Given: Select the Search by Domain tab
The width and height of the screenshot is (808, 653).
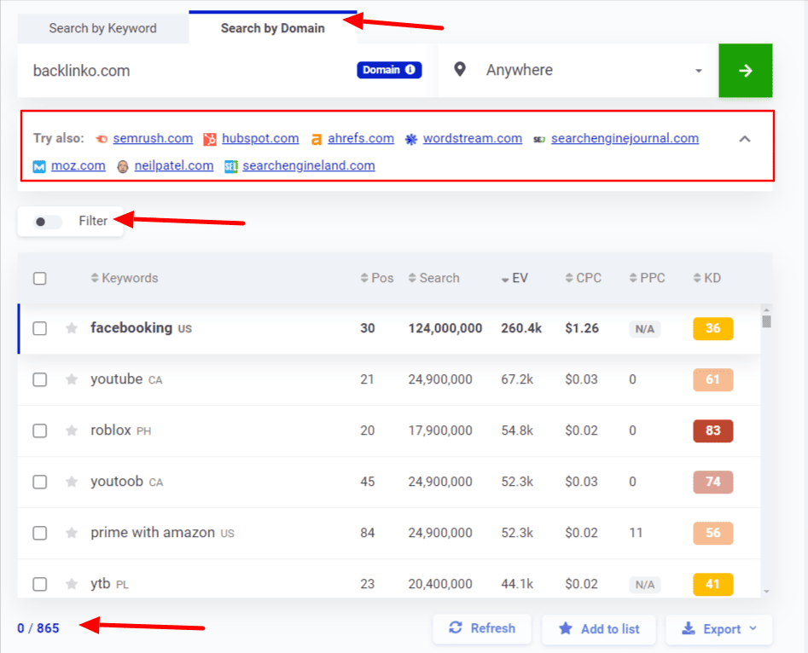Looking at the screenshot, I should [272, 28].
